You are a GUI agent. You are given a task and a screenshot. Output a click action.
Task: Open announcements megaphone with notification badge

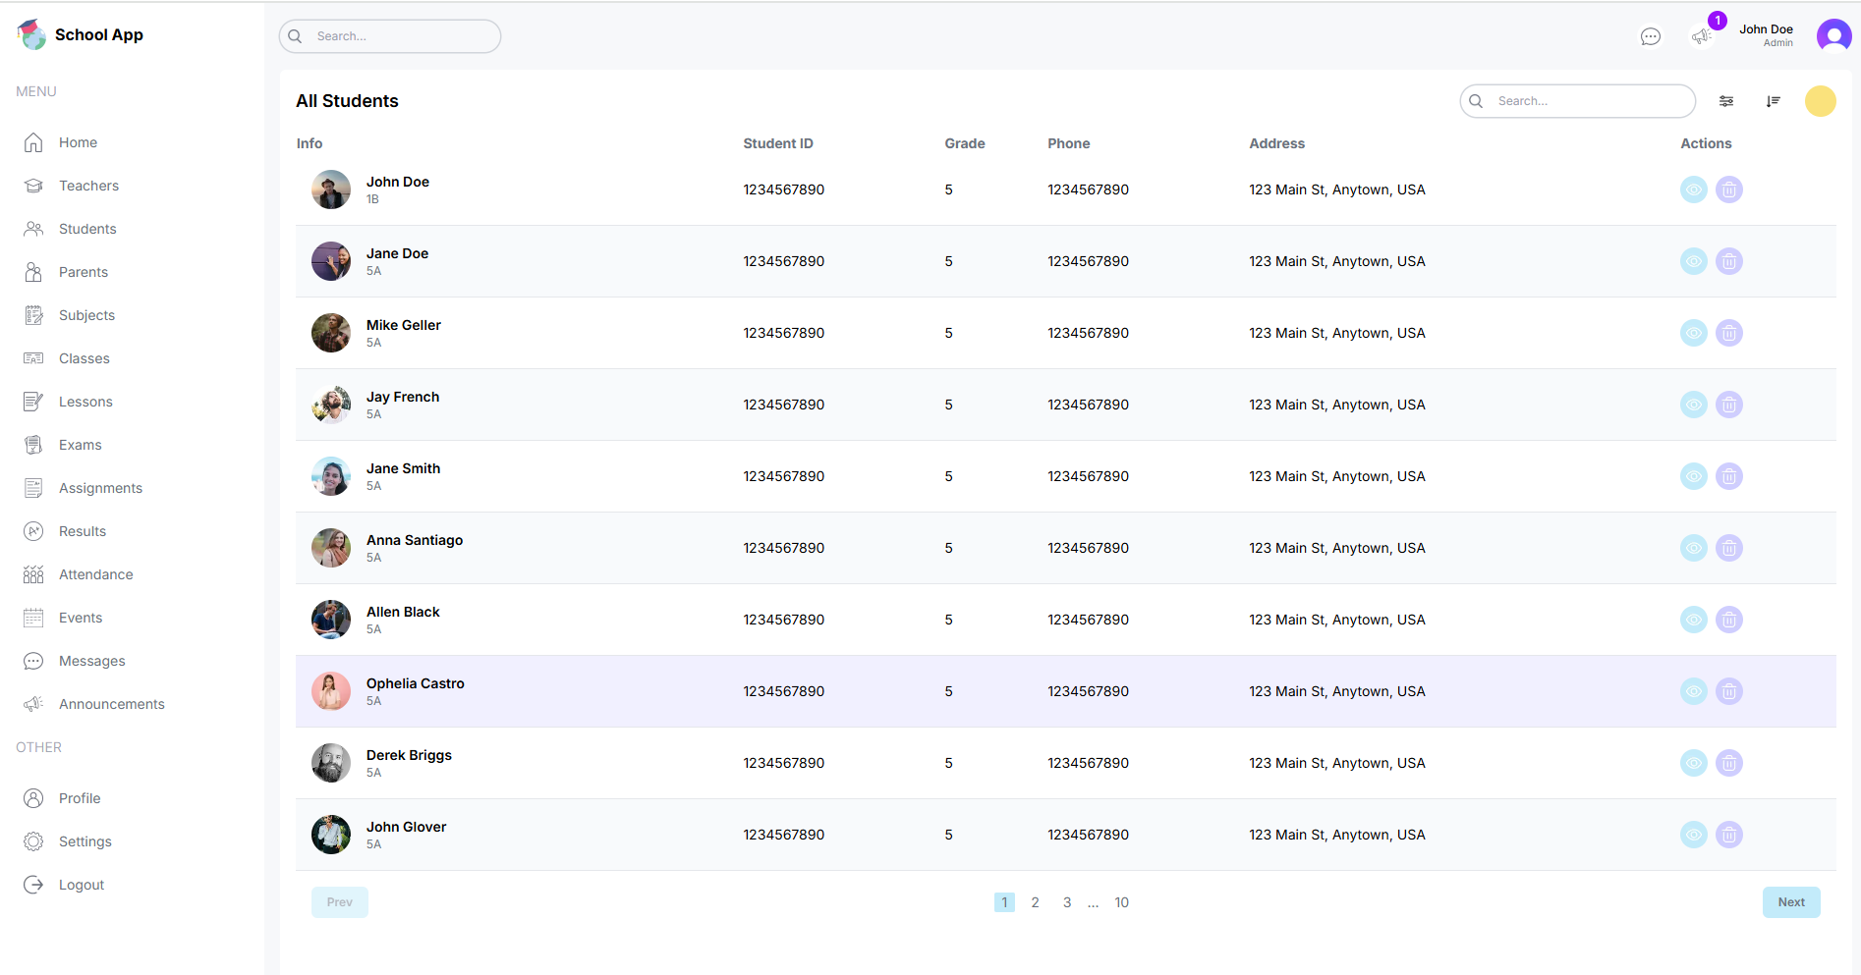click(1701, 36)
